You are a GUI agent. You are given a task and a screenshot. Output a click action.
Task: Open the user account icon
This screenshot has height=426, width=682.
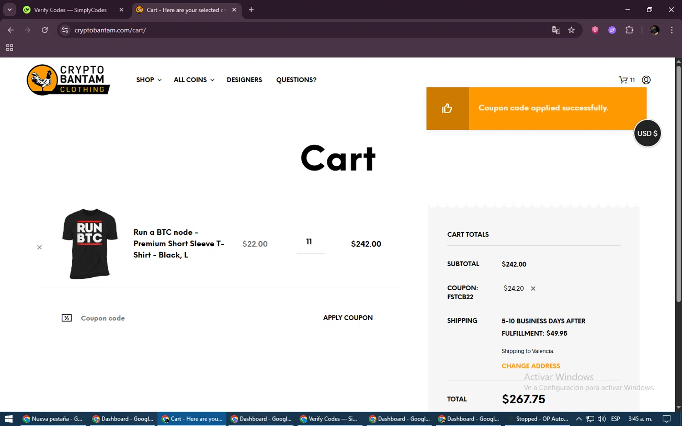pos(646,80)
